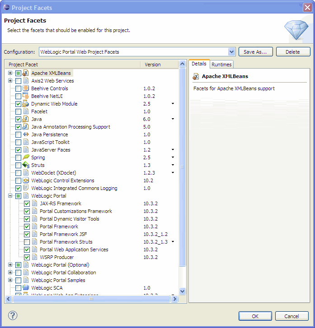The width and height of the screenshot is (315, 328).
Task: Click the Struts facet icon
Action: [x=26, y=165]
